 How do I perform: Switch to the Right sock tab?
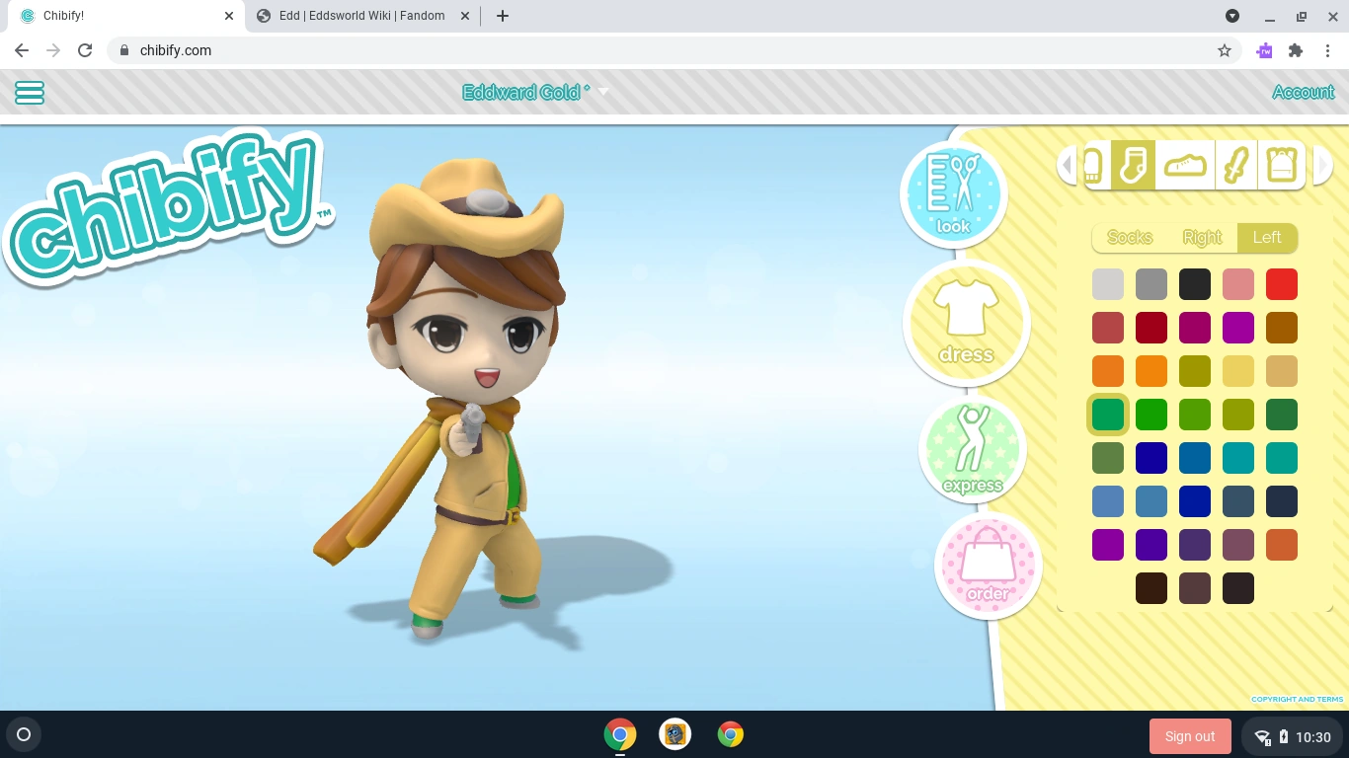click(1201, 237)
